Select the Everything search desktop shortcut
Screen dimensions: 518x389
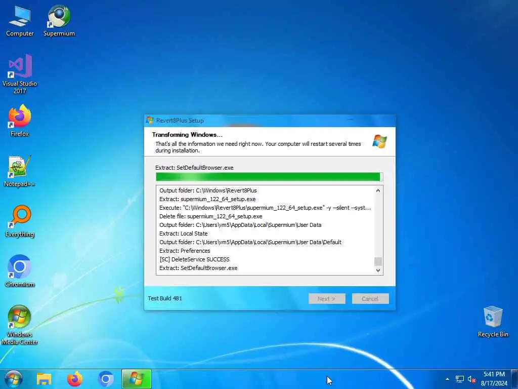[x=20, y=221]
